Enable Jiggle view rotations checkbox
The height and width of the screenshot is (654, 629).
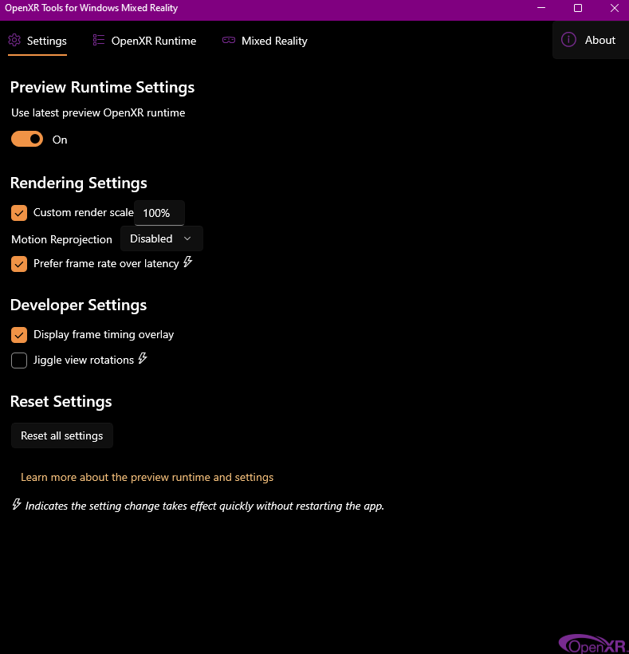[19, 360]
